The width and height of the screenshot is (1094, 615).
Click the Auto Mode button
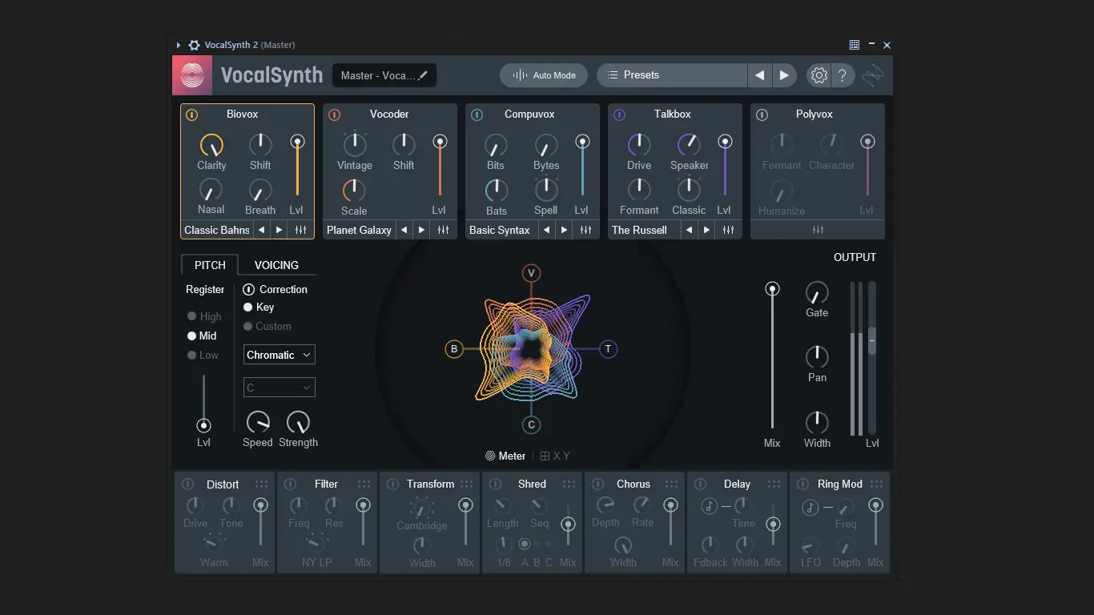tap(543, 74)
